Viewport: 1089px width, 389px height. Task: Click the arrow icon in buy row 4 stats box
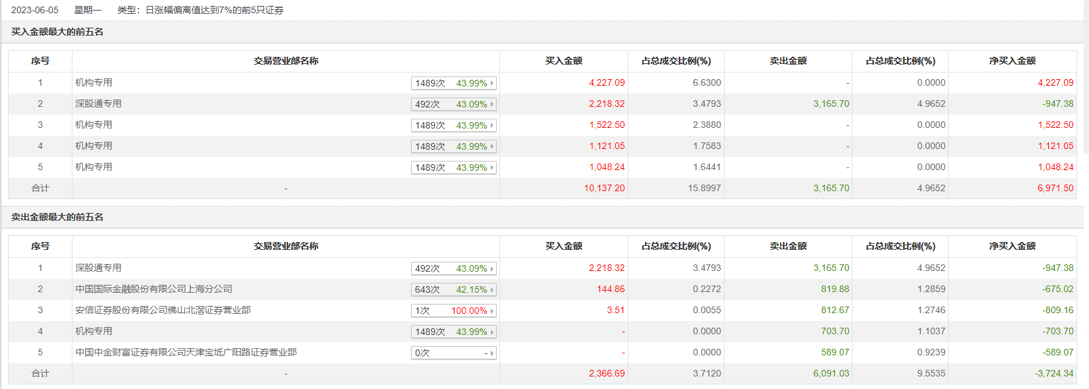(x=491, y=146)
